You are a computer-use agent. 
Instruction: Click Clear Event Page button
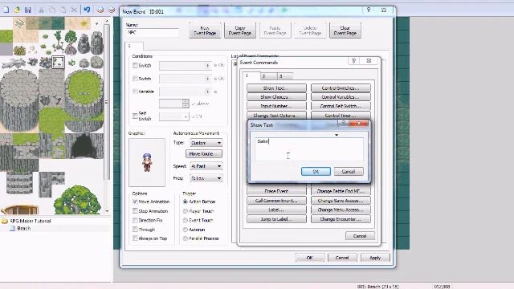pos(345,31)
